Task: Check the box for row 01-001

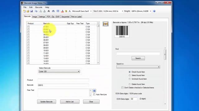Action: pyautogui.click(x=28, y=27)
